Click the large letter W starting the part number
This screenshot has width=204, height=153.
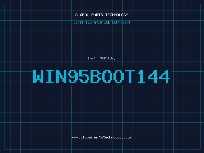click(38, 76)
